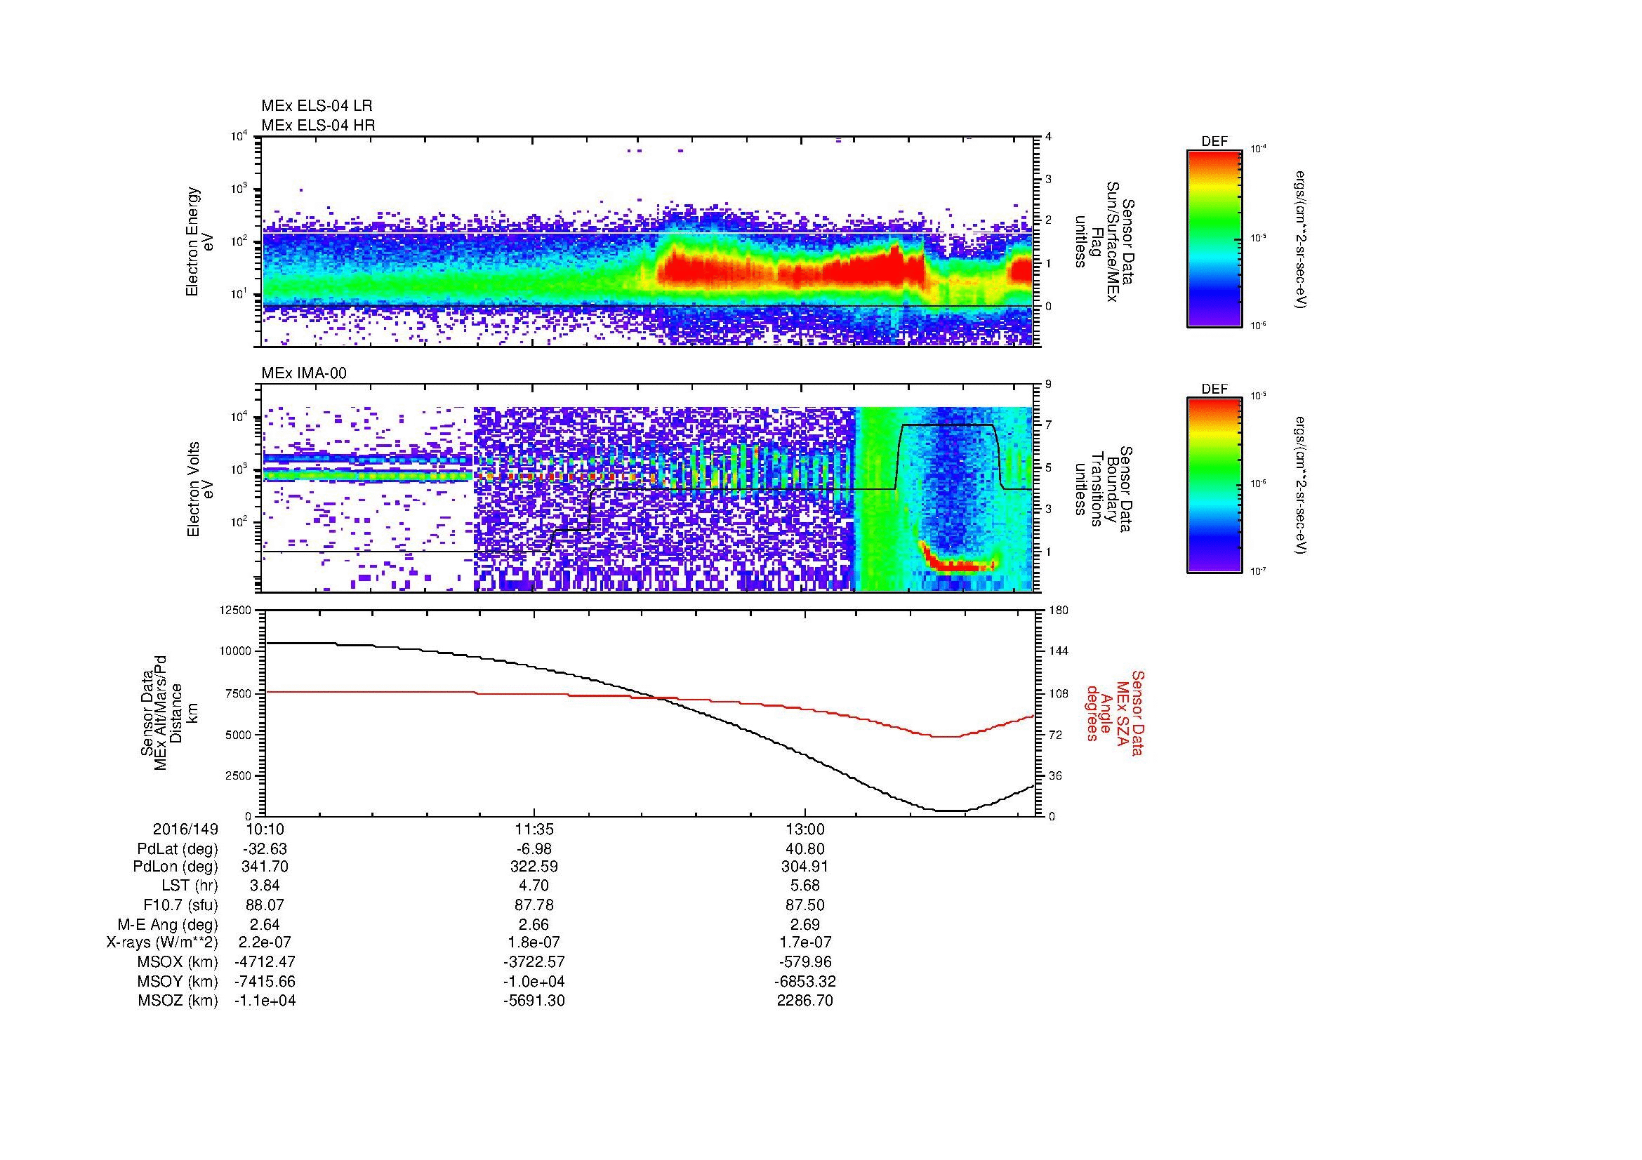Click the X-rays value '1.7e-07'

pyautogui.click(x=805, y=943)
